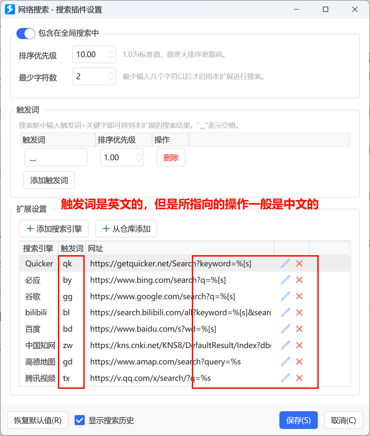This screenshot has width=370, height=436.
Task: Toggle 包含在全局搜索中 switch
Action: [x=26, y=34]
